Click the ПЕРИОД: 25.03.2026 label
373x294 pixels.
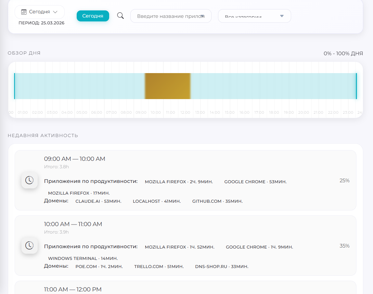pyautogui.click(x=41, y=23)
